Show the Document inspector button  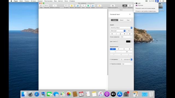tap(130, 5)
